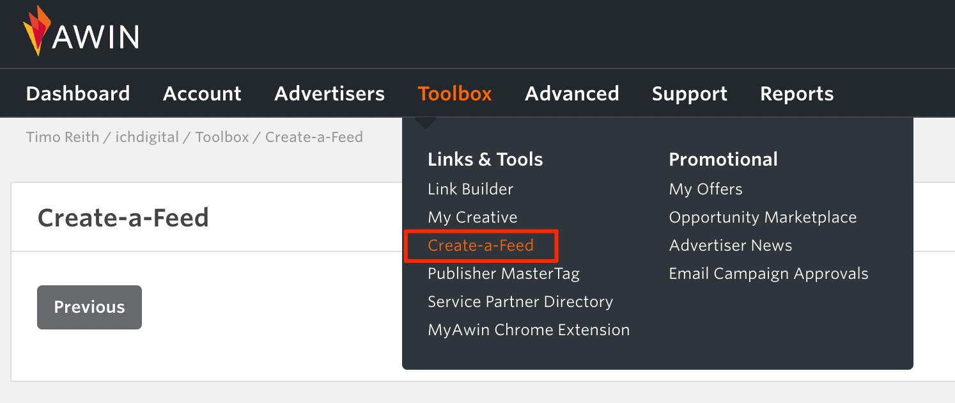Open the Advertisers menu
Viewport: 955px width, 403px height.
pyautogui.click(x=329, y=93)
